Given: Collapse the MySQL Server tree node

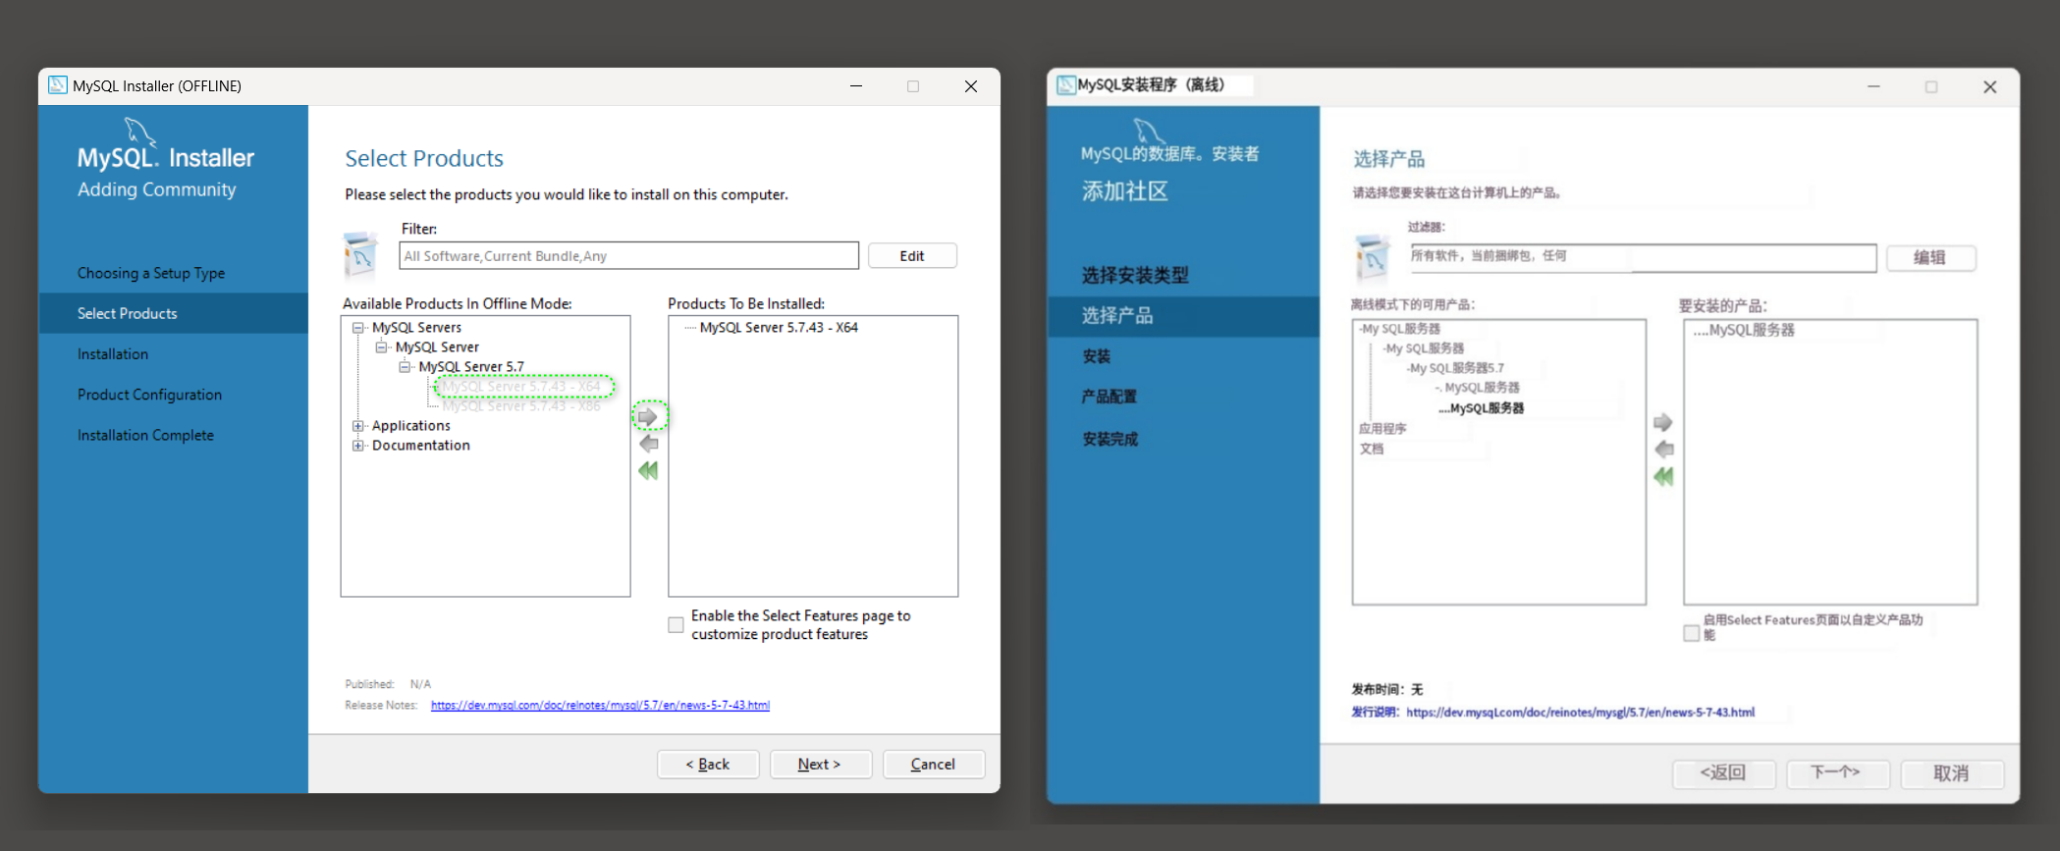Looking at the screenshot, I should pos(381,347).
